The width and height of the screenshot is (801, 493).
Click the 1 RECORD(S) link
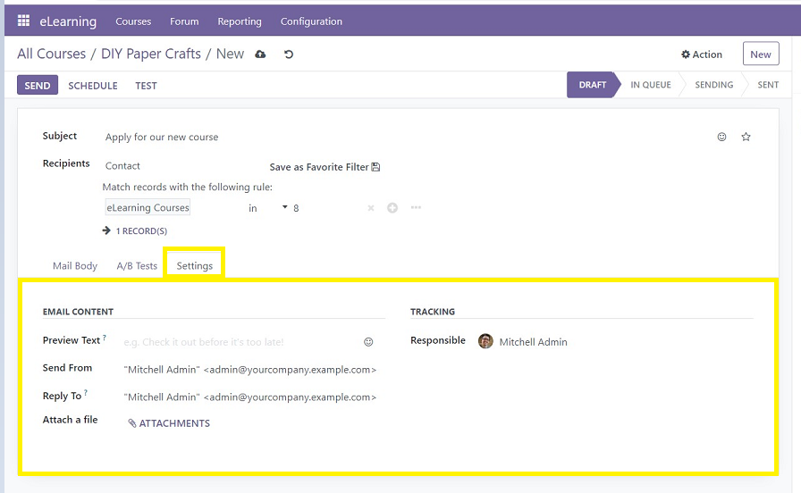point(141,231)
